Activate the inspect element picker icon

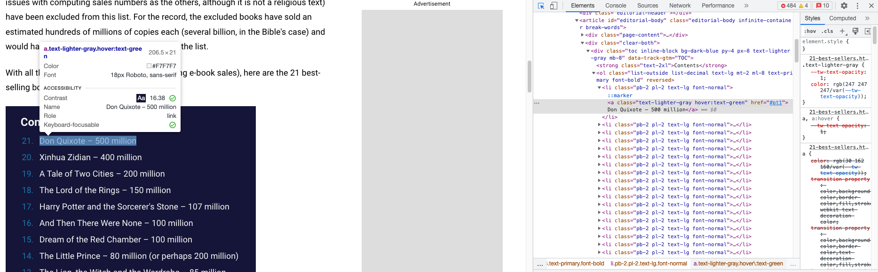541,6
